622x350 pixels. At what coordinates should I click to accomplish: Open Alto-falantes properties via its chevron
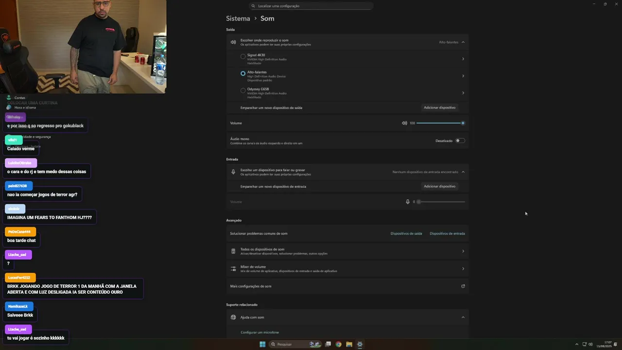[x=463, y=76]
